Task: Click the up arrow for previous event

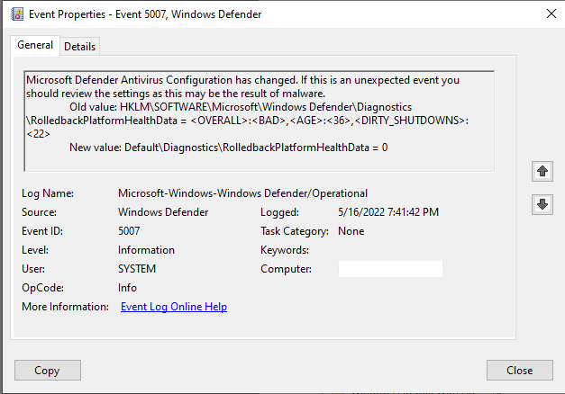Action: 542,171
